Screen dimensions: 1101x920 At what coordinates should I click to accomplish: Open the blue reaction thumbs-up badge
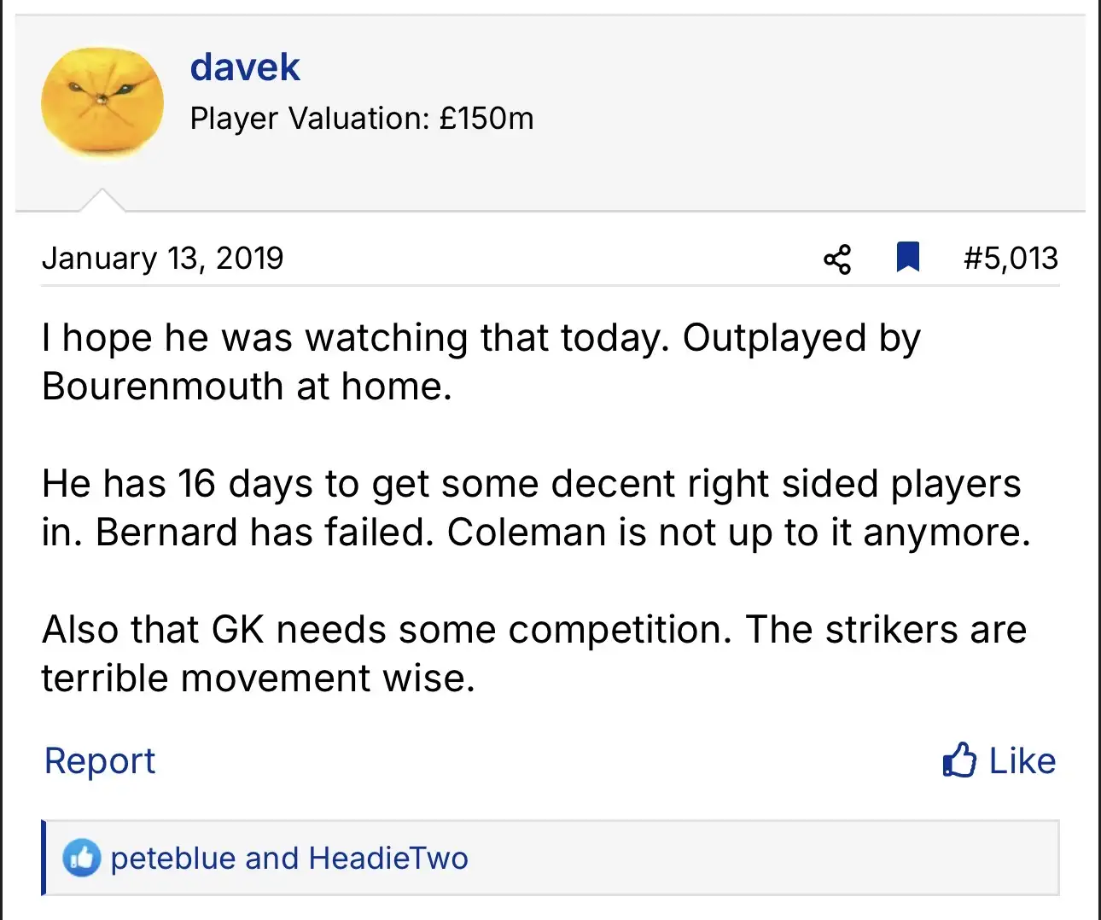82,858
